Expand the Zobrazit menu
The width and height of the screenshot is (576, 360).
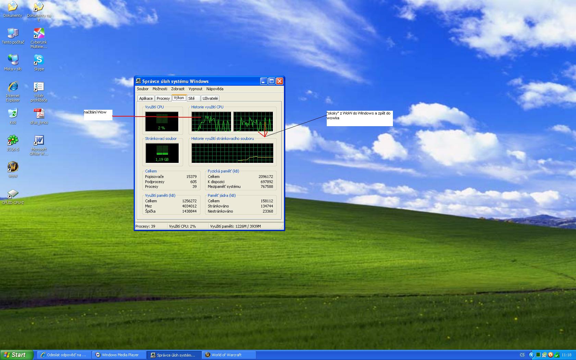point(178,89)
